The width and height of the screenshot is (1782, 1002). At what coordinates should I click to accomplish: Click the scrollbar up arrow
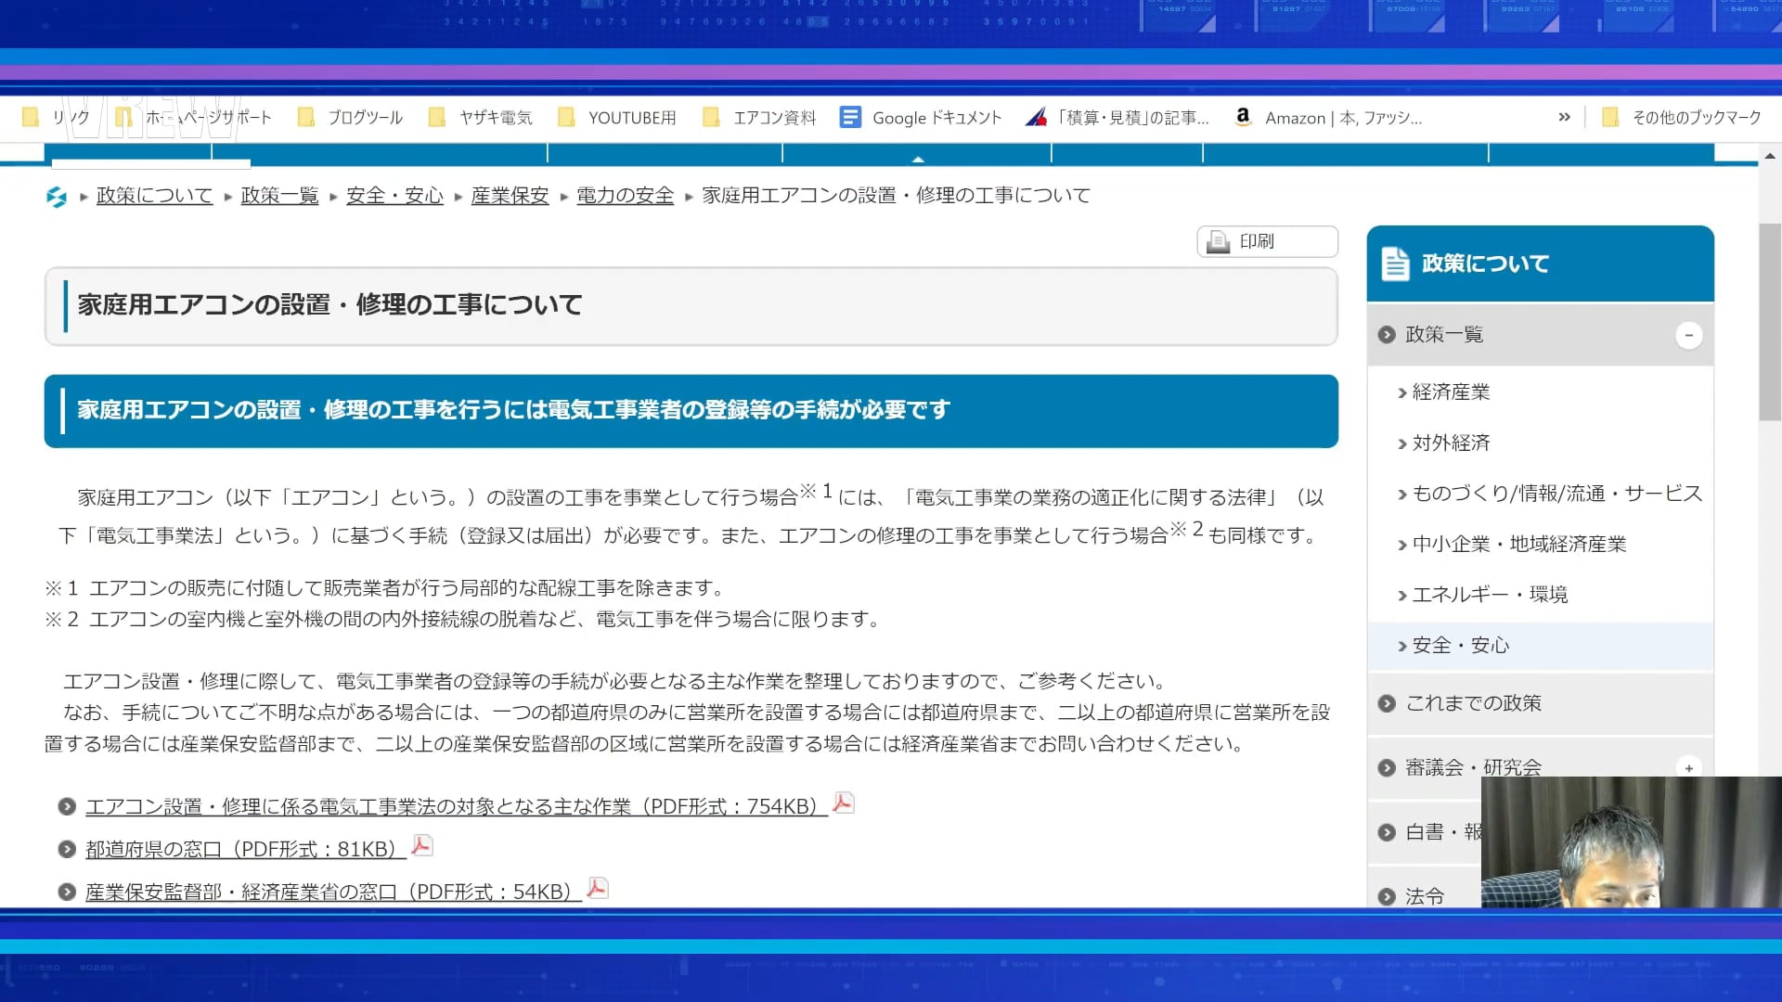1770,156
